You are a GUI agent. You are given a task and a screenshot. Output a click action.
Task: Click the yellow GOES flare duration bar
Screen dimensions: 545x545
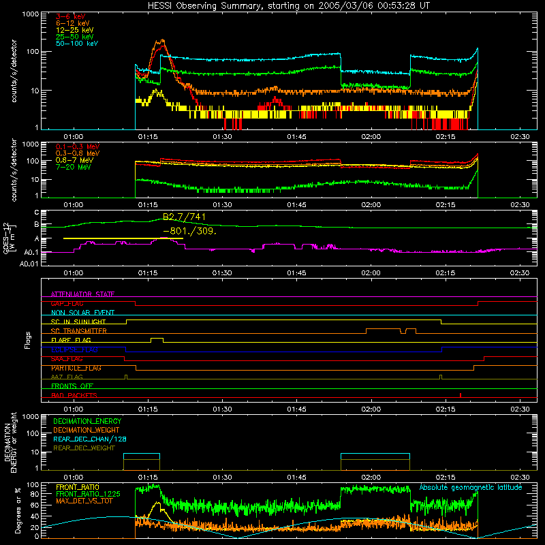click(x=123, y=238)
